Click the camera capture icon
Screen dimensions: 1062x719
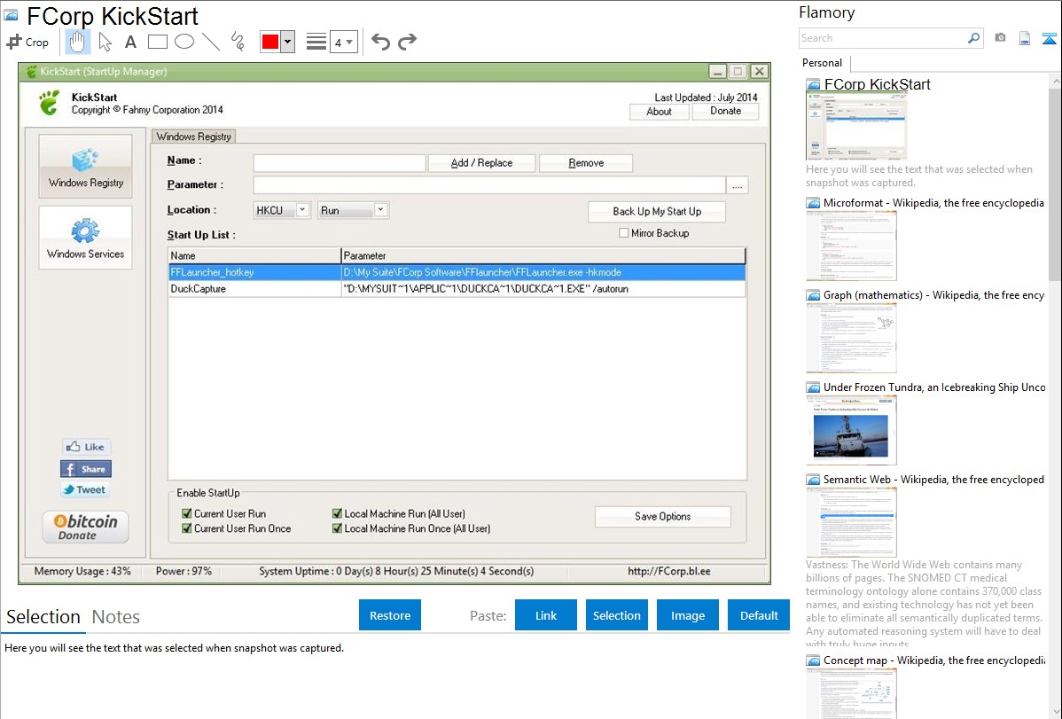click(1000, 38)
